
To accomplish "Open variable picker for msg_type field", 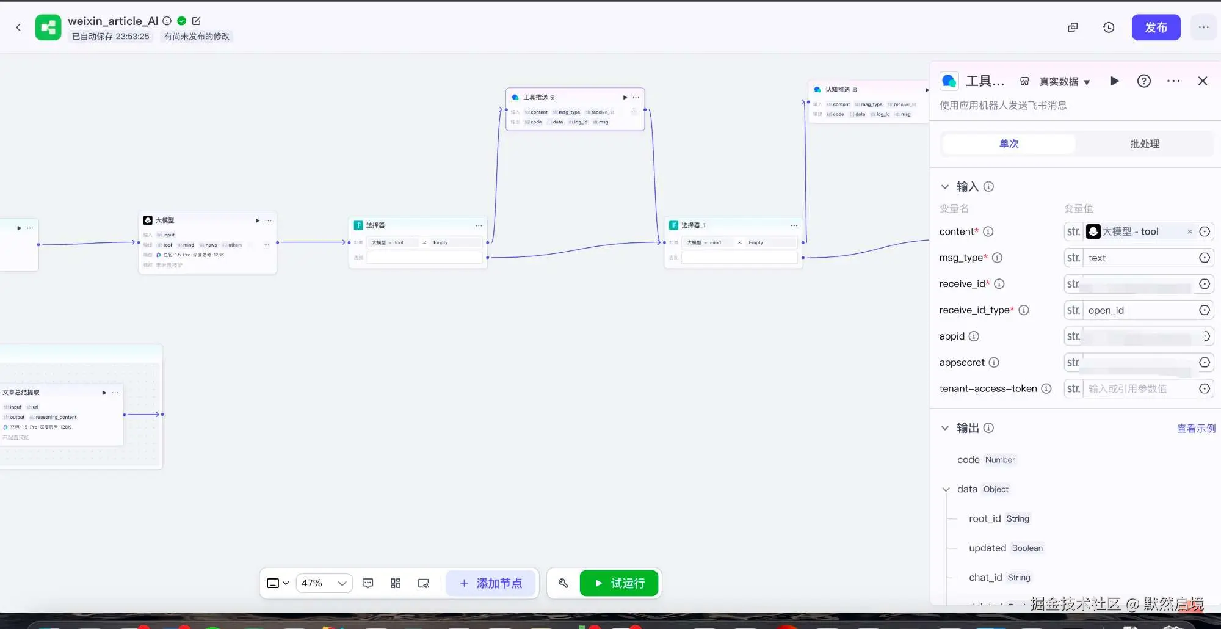I will point(1204,258).
